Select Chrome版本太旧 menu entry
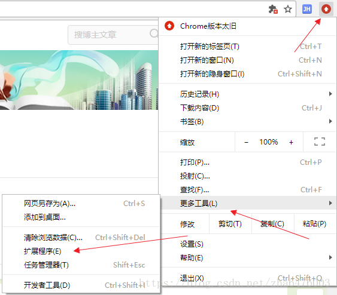The height and width of the screenshot is (295, 337). point(247,26)
